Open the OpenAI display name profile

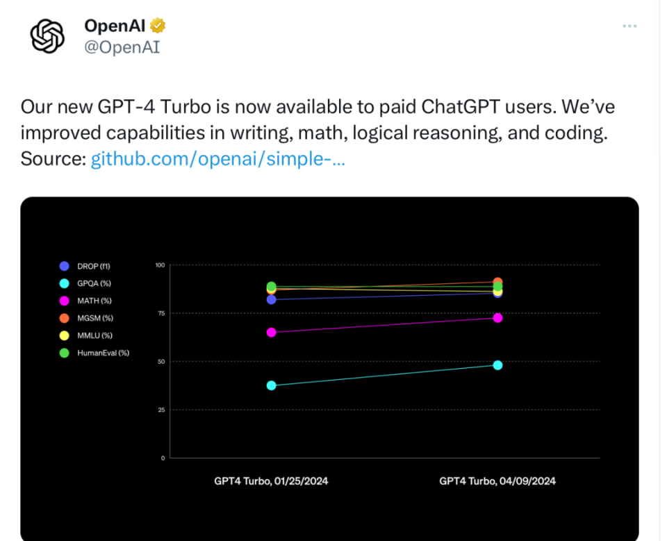[x=115, y=26]
